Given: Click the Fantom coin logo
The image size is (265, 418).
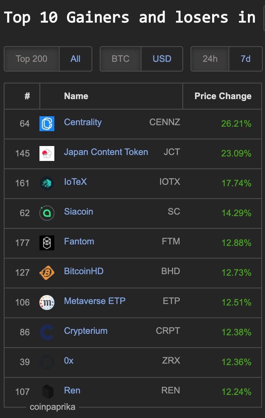Looking at the screenshot, I should 47,243.
